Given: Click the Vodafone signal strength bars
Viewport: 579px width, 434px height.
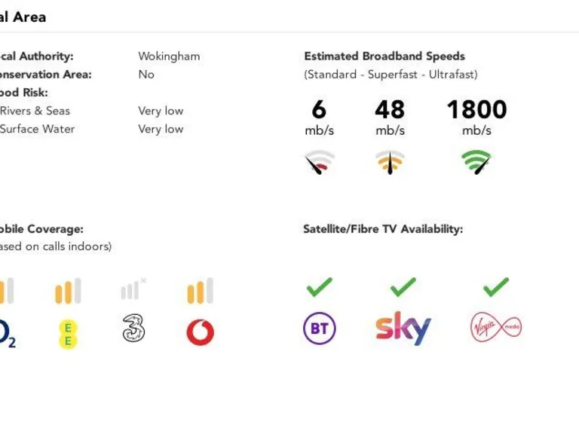Looking at the screenshot, I should [200, 292].
